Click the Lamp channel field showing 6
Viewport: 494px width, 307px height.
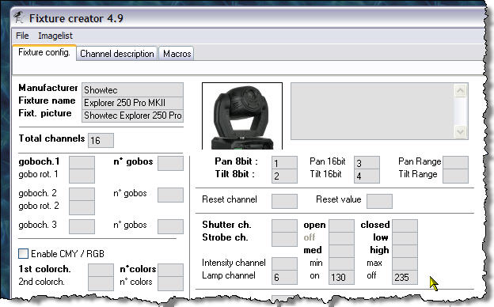pyautogui.click(x=284, y=277)
